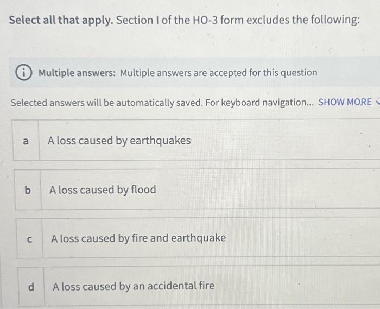Click the bold 'Multiple answers:' label

(77, 73)
